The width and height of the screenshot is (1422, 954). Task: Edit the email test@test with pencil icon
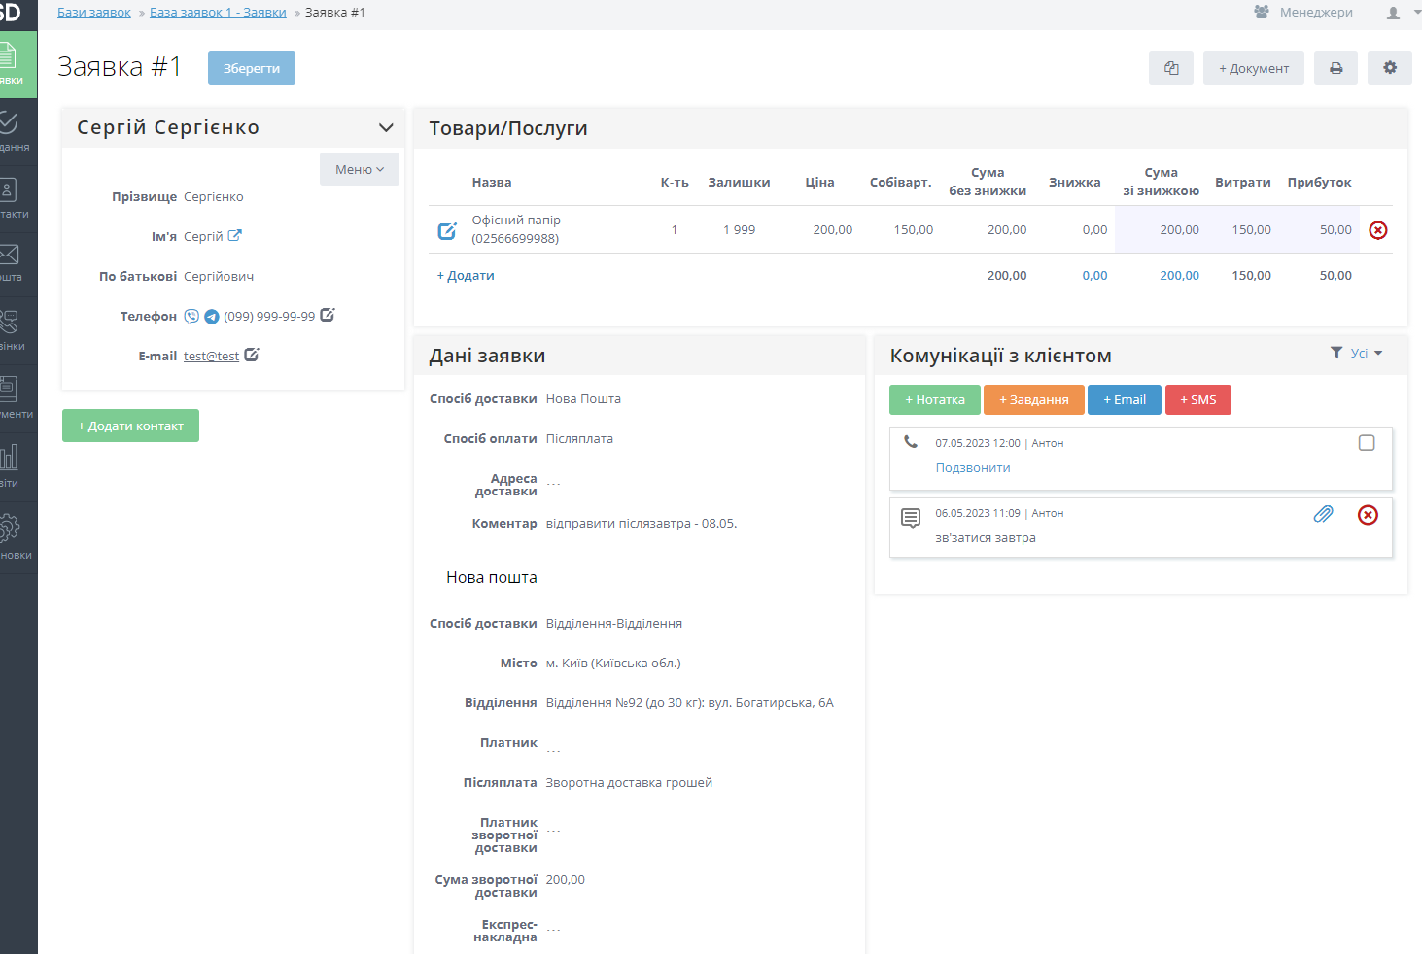(x=252, y=356)
